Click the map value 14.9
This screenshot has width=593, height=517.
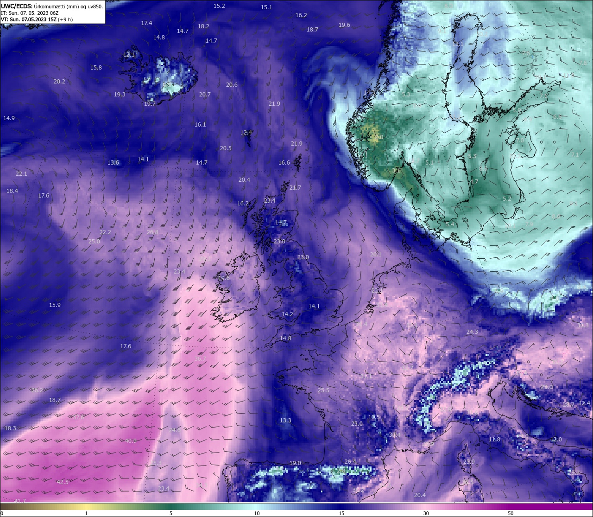9,118
